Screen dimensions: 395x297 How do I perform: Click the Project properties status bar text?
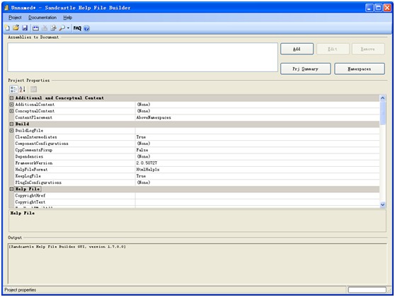pos(20,290)
